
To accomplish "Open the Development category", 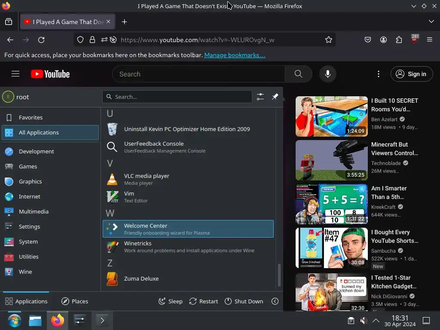I will [50, 152].
